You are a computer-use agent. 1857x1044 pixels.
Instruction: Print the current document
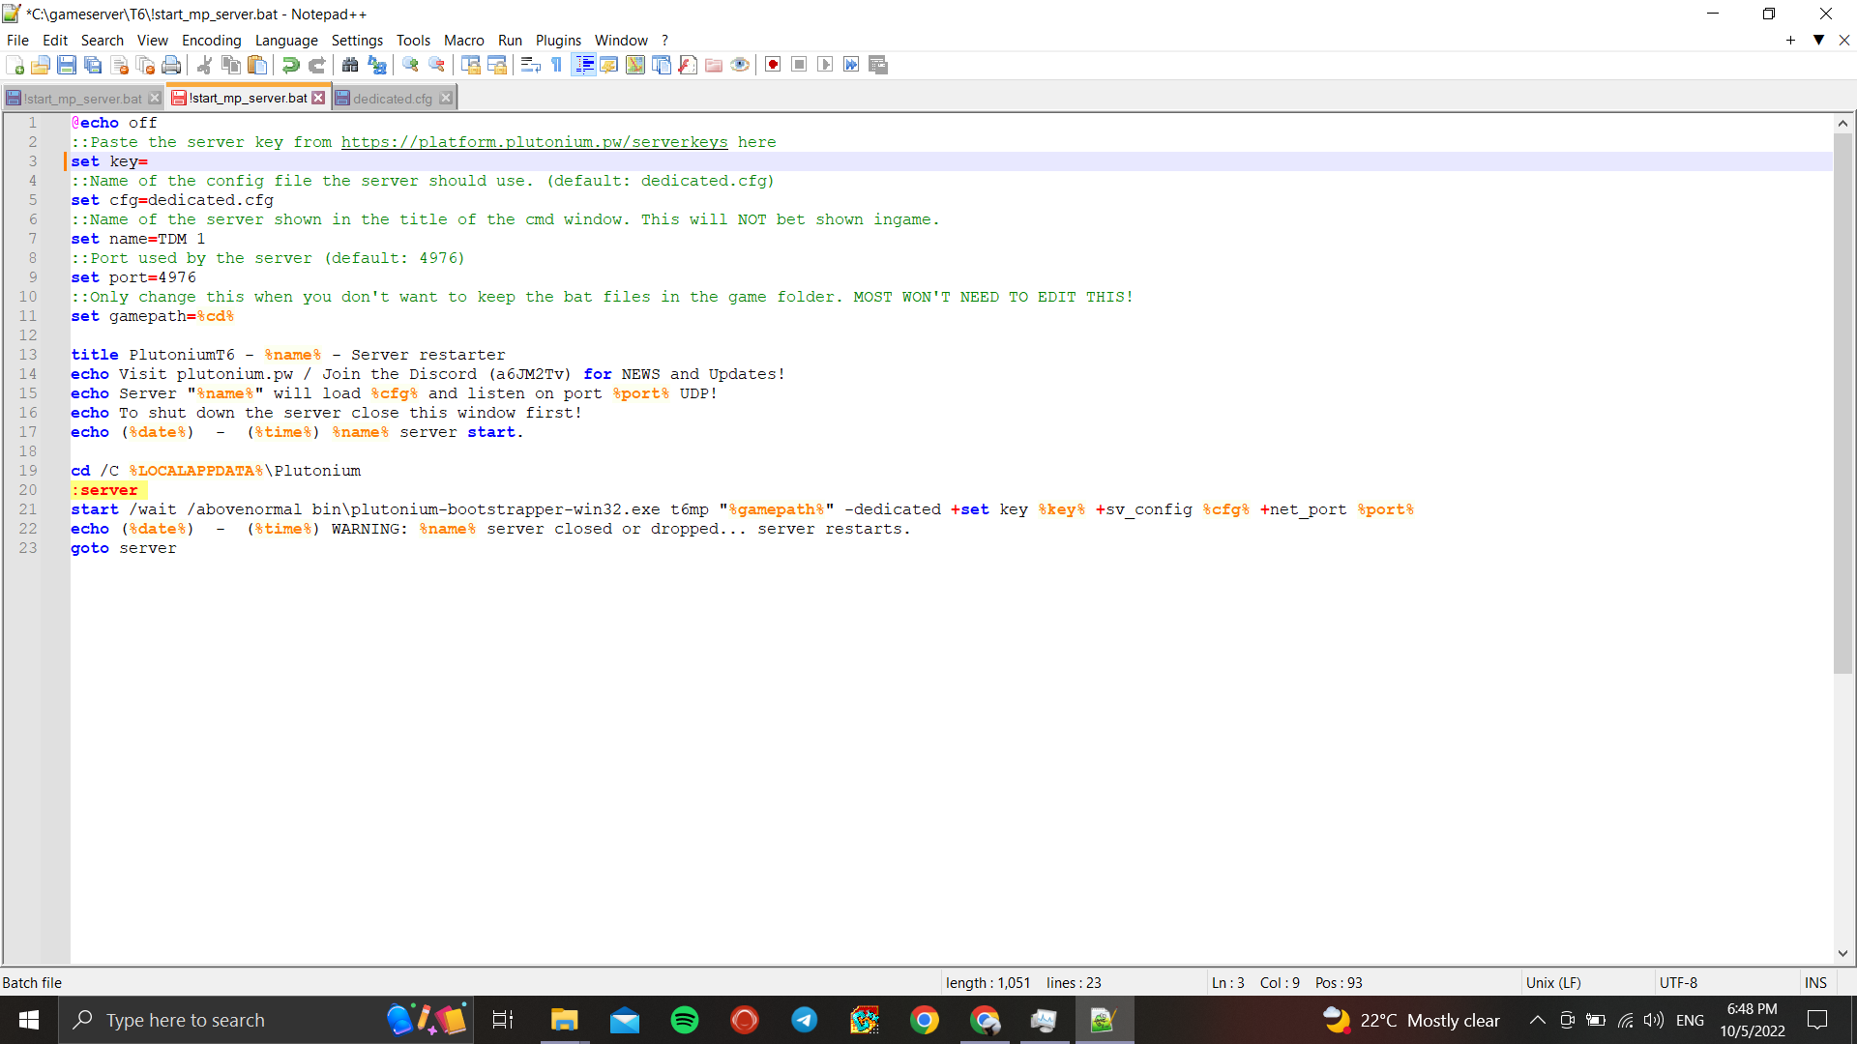(x=171, y=65)
